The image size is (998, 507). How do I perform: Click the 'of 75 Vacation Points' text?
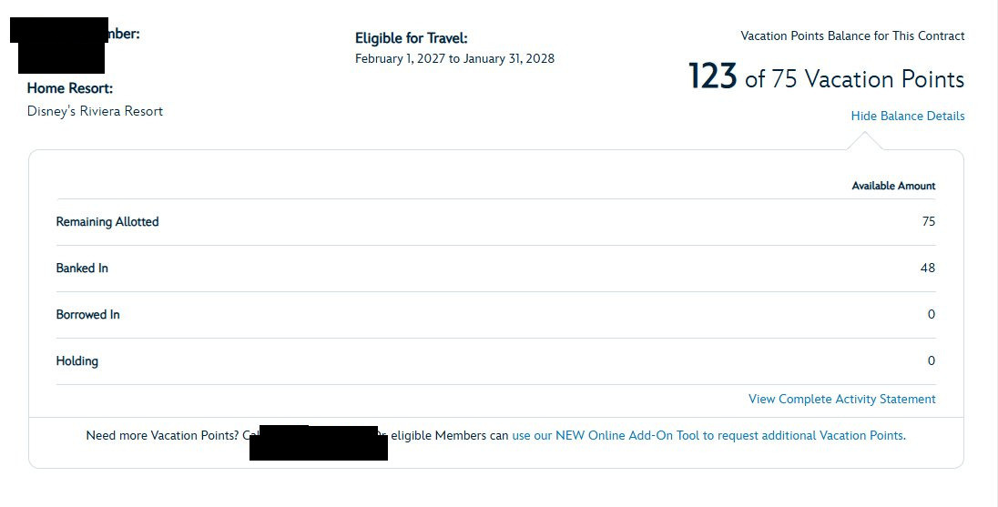pyautogui.click(x=854, y=79)
